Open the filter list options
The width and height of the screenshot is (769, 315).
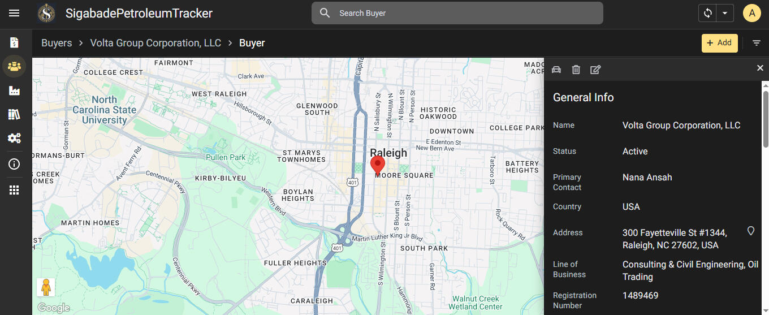[x=757, y=43]
